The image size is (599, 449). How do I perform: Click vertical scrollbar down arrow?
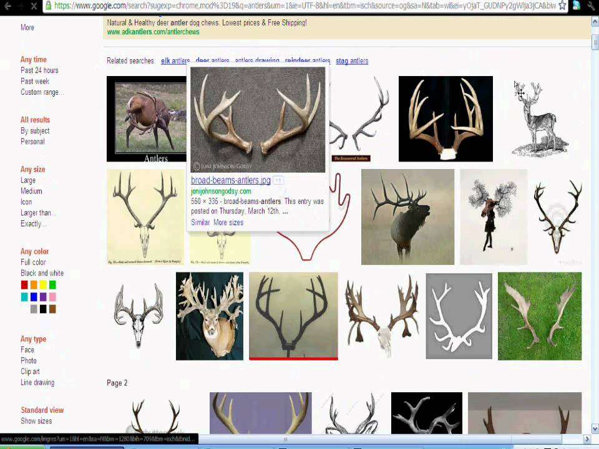[595, 428]
